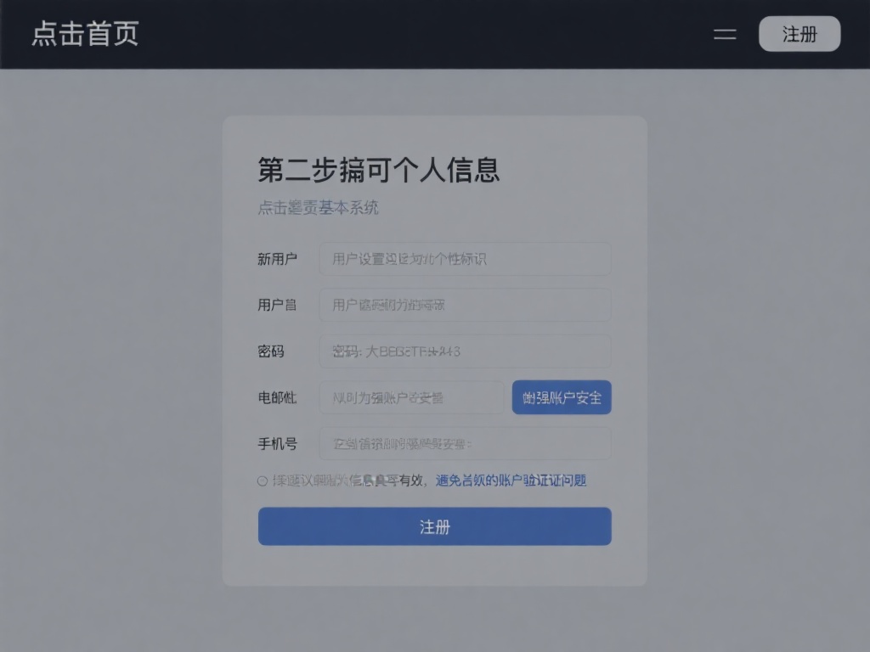This screenshot has width=870, height=652.
Task: Open the blue 账户验证问题 link
Action: pyautogui.click(x=511, y=481)
